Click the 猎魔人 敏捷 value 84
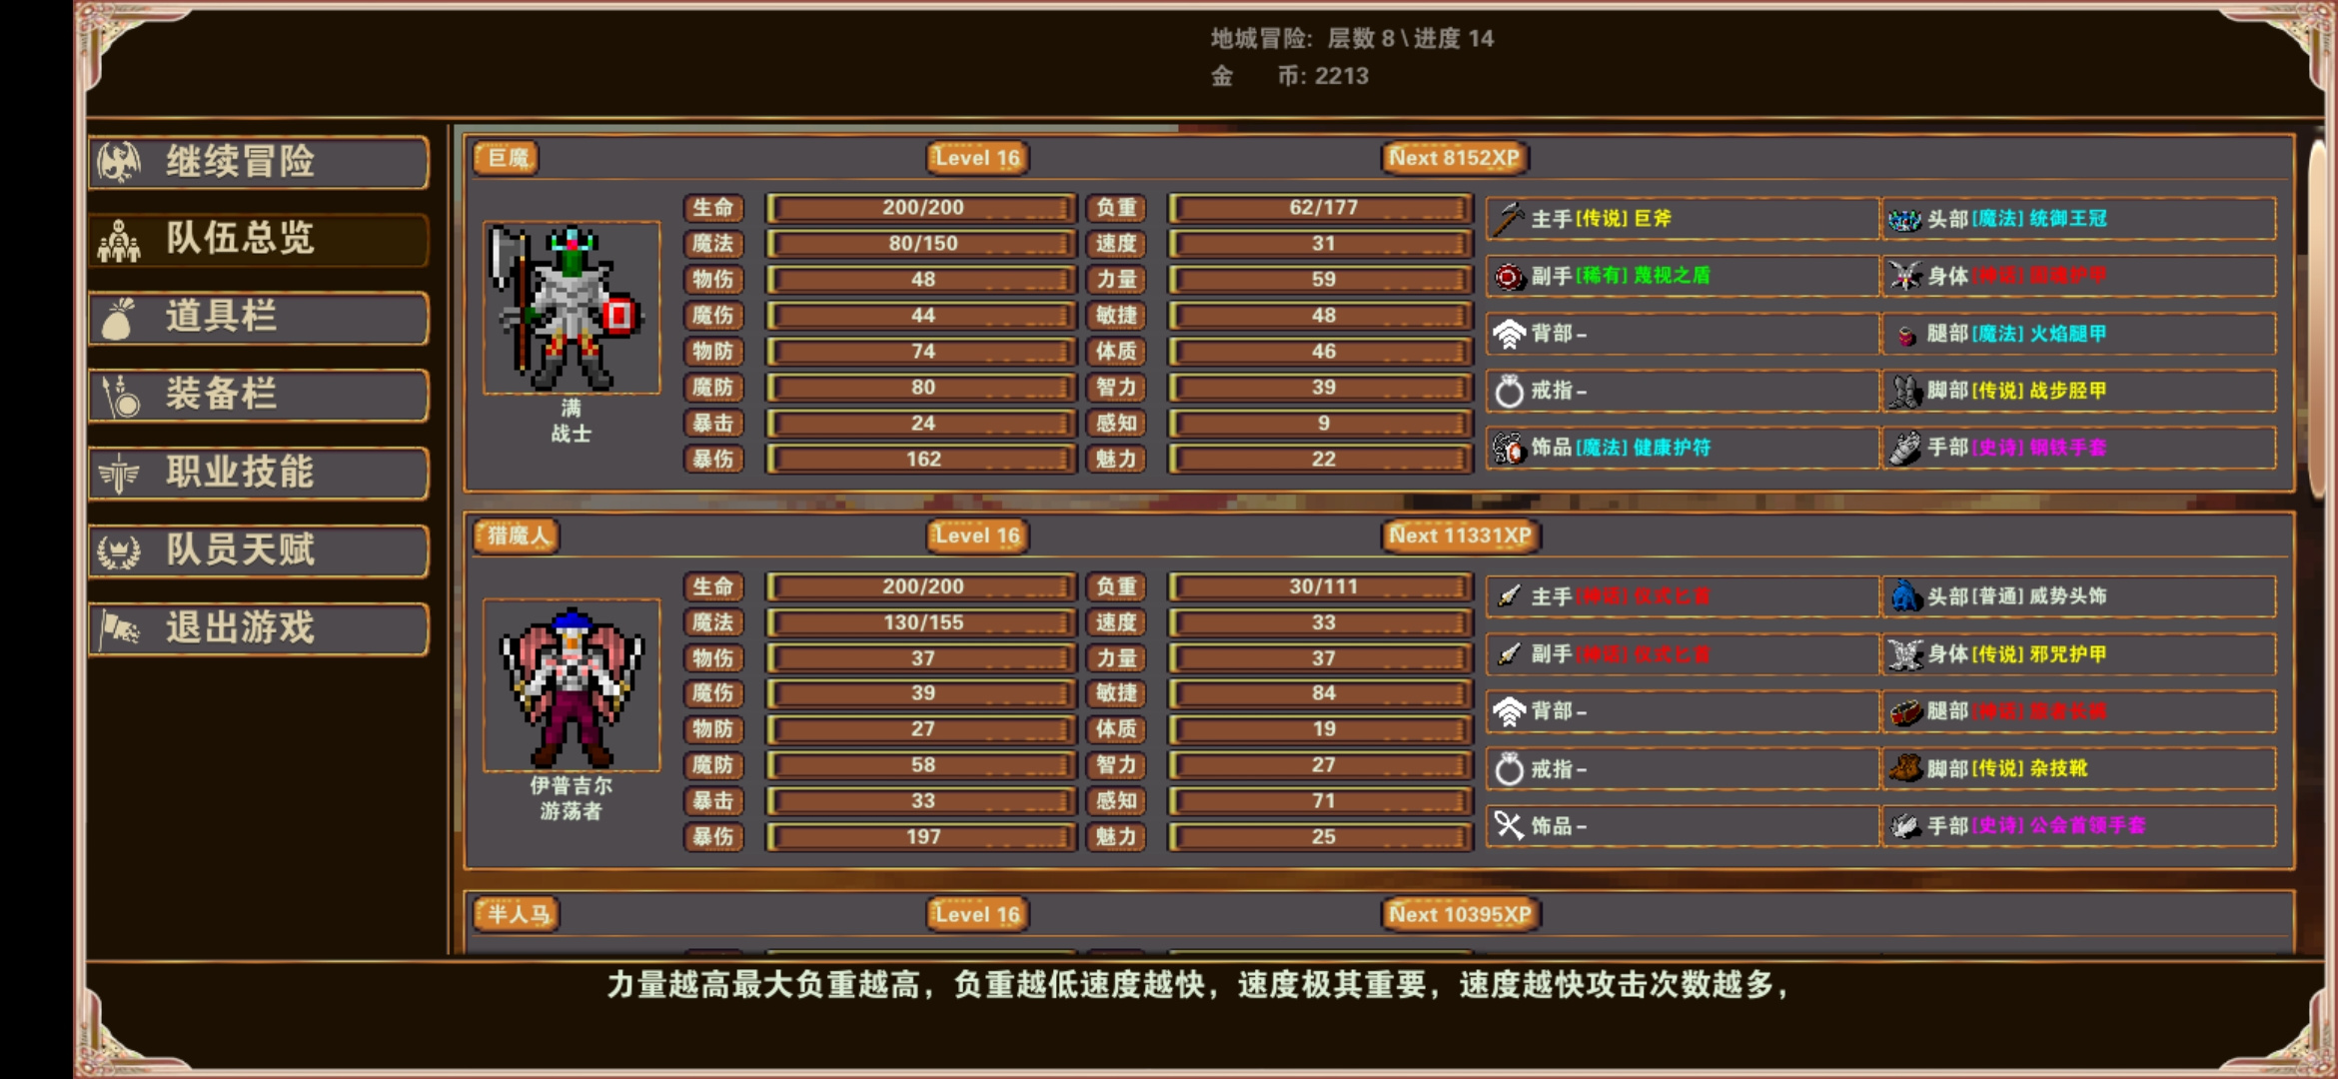2338x1079 pixels. pyautogui.click(x=1322, y=693)
